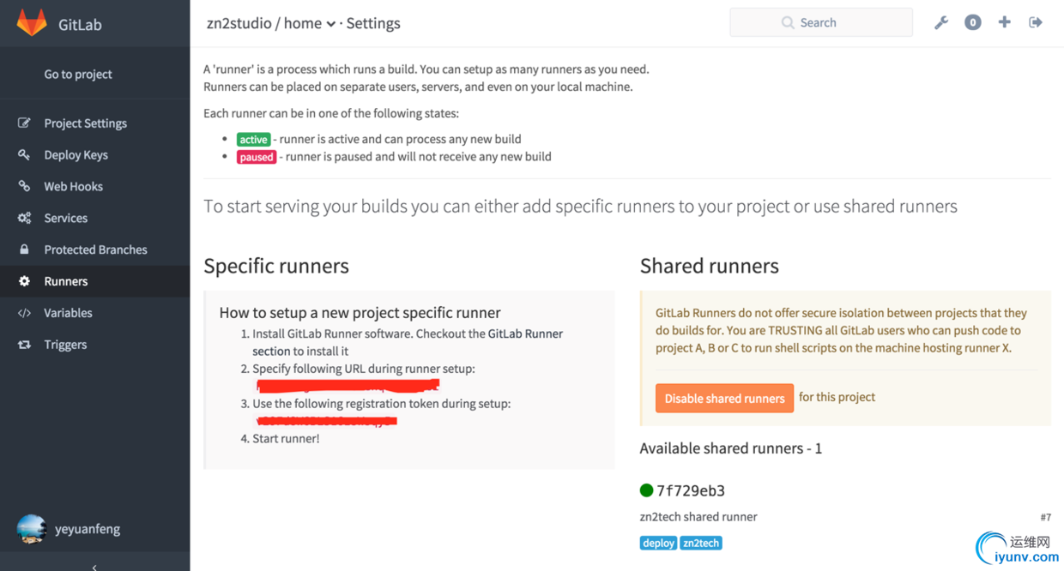Open shared runner 7f729eb3

coord(691,491)
